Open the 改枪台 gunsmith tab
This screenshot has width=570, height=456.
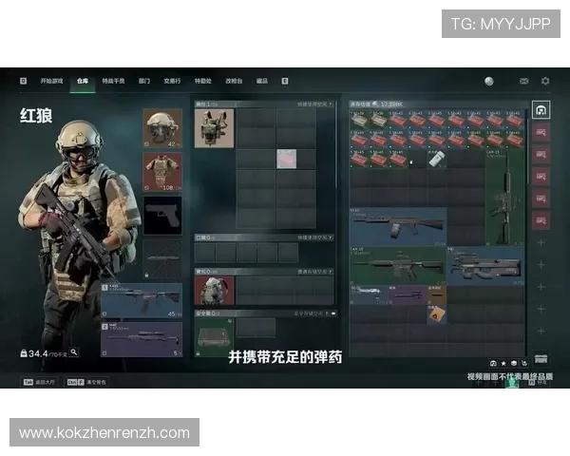(234, 81)
